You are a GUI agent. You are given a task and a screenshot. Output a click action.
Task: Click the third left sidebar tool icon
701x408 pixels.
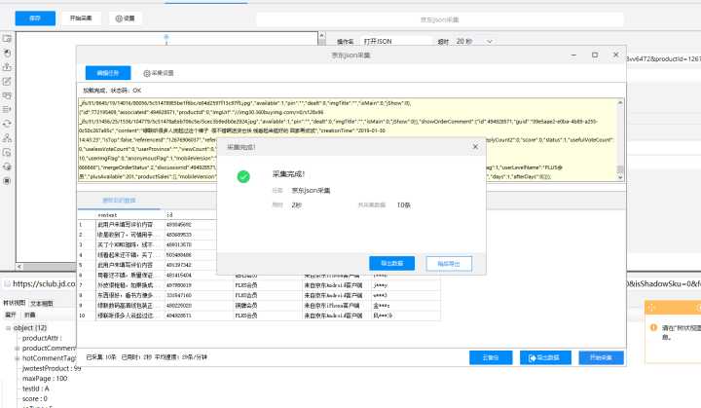(x=8, y=67)
